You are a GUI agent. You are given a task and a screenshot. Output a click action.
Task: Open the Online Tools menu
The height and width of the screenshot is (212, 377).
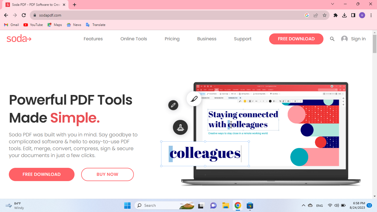(134, 39)
